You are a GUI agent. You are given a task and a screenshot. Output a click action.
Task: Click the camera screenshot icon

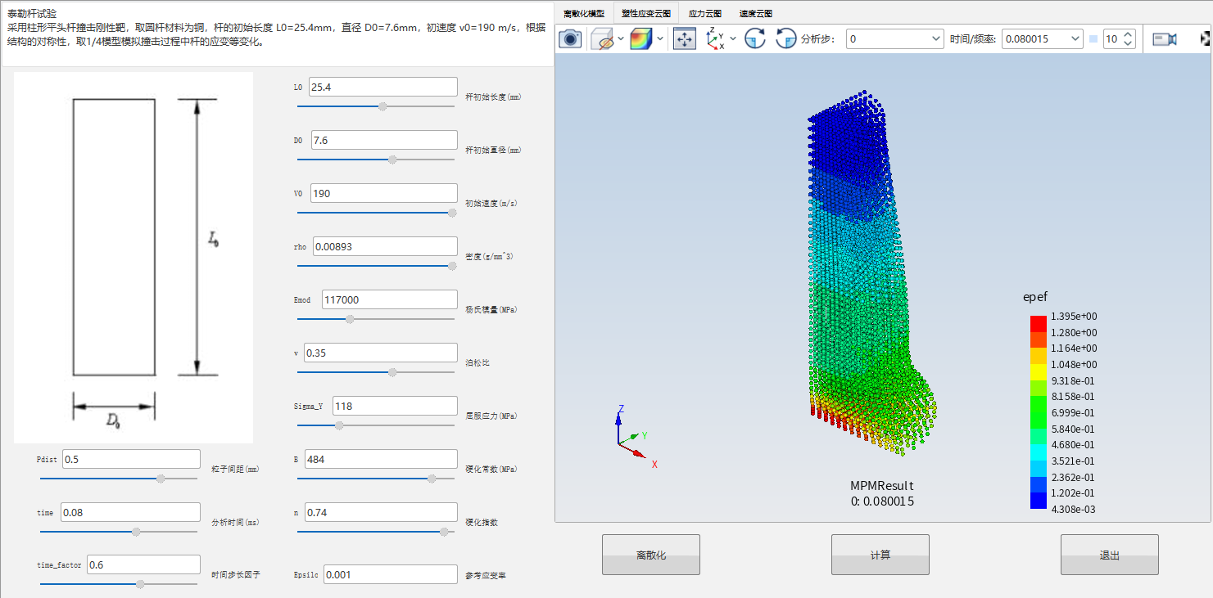[x=570, y=38]
